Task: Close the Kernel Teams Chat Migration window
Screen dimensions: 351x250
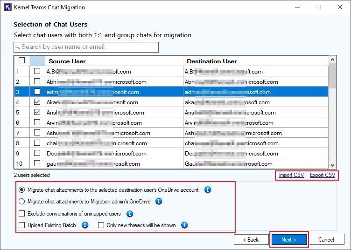Action: [x=340, y=7]
